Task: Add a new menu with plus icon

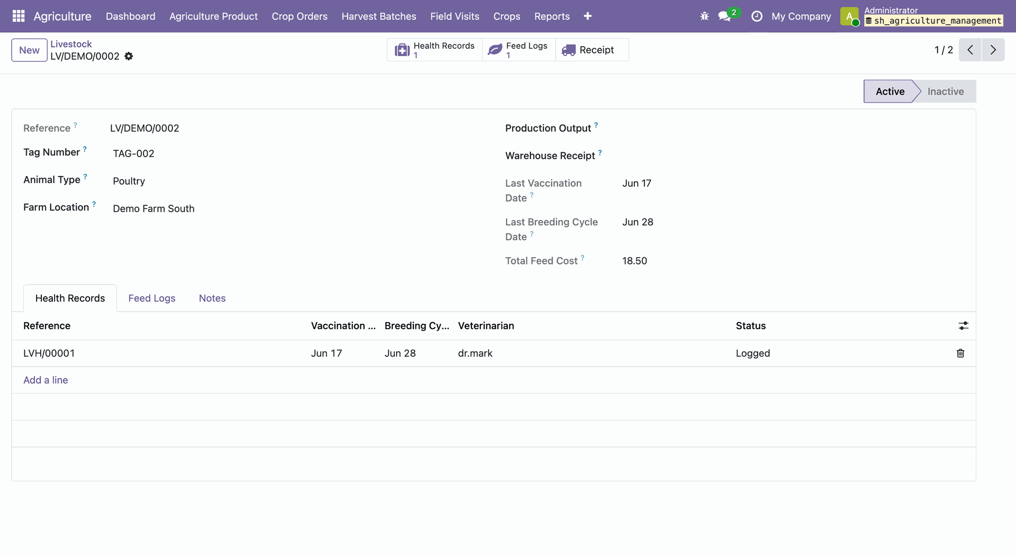Action: coord(587,16)
